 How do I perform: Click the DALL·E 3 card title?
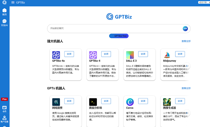[x=132, y=61]
